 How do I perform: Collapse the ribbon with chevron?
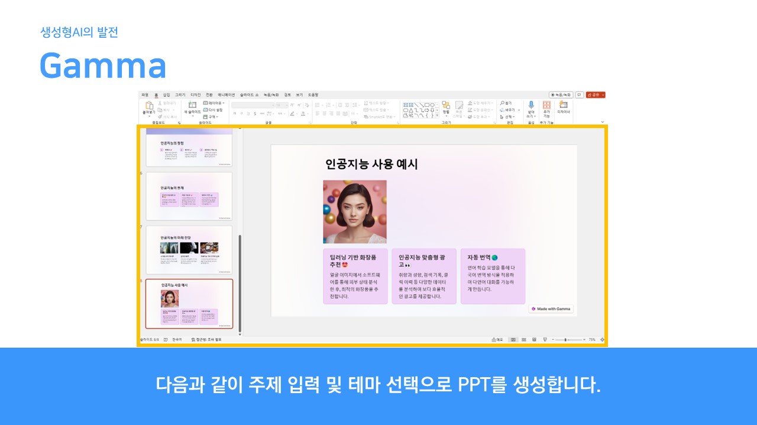(602, 122)
